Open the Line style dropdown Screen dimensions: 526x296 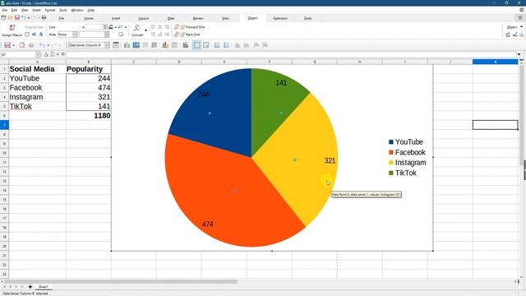pos(83,27)
